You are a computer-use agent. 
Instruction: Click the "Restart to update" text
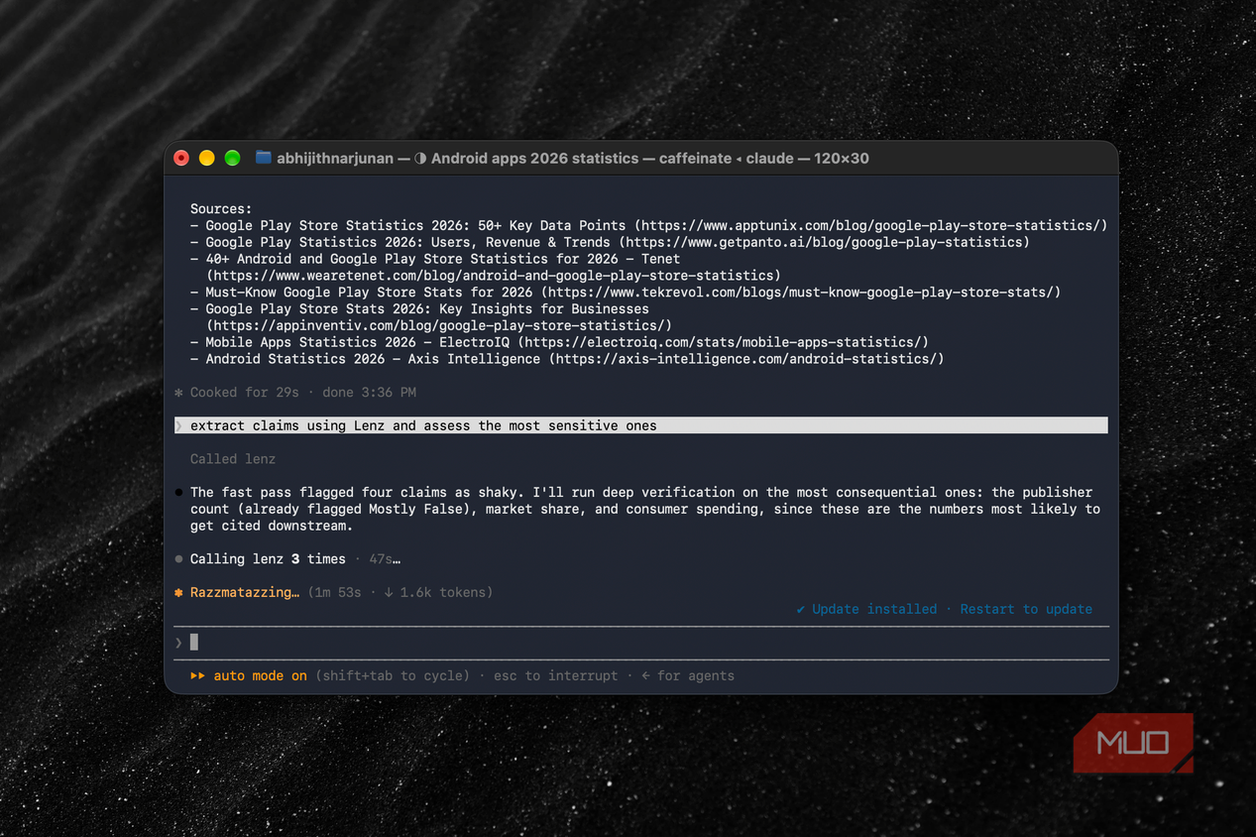coord(1026,609)
